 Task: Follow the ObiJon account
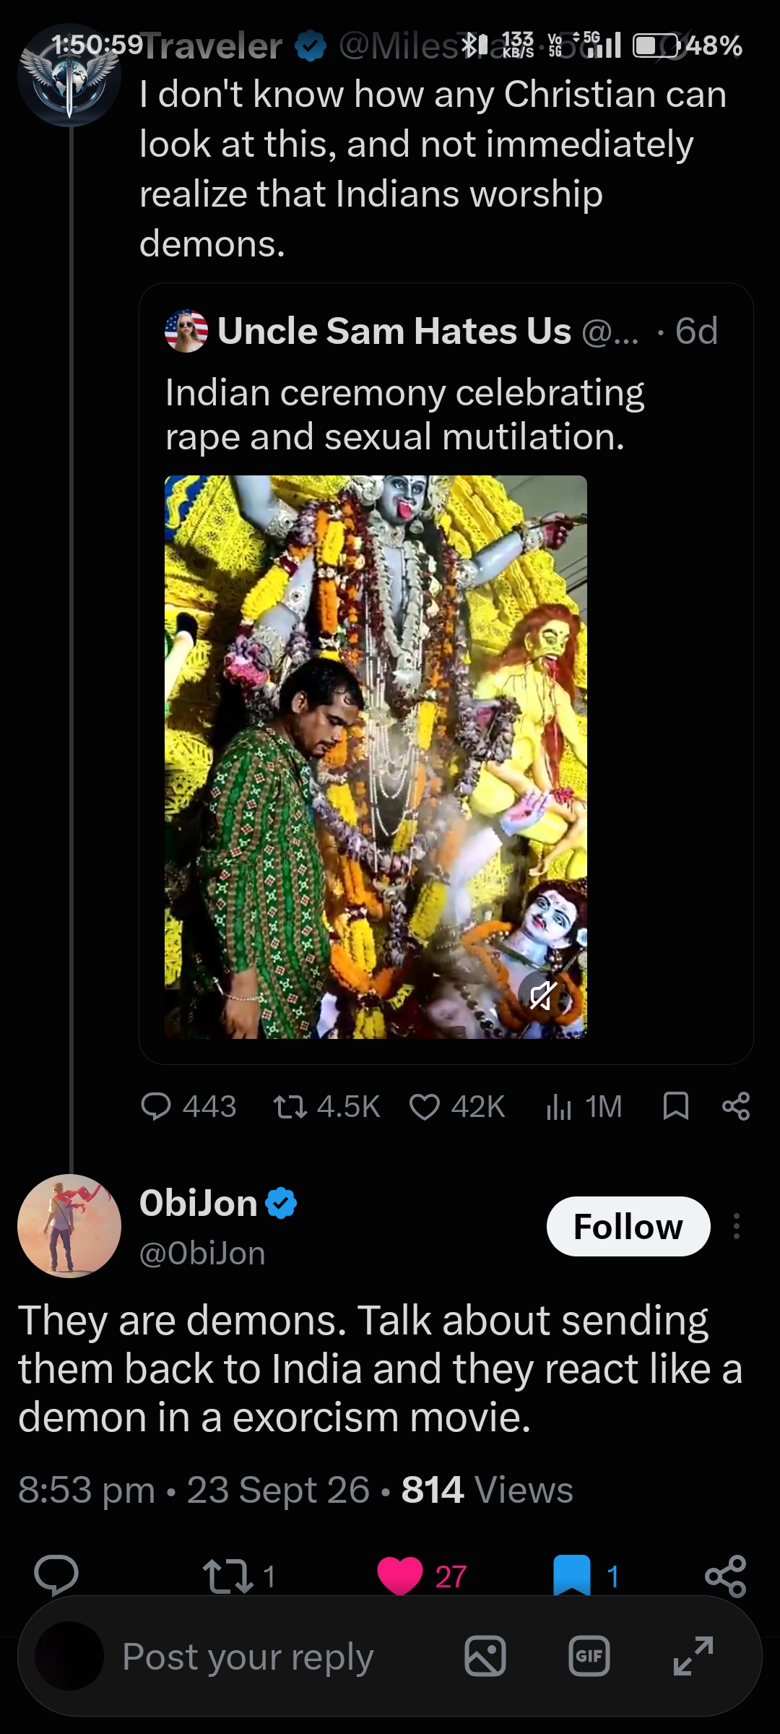click(x=628, y=1226)
